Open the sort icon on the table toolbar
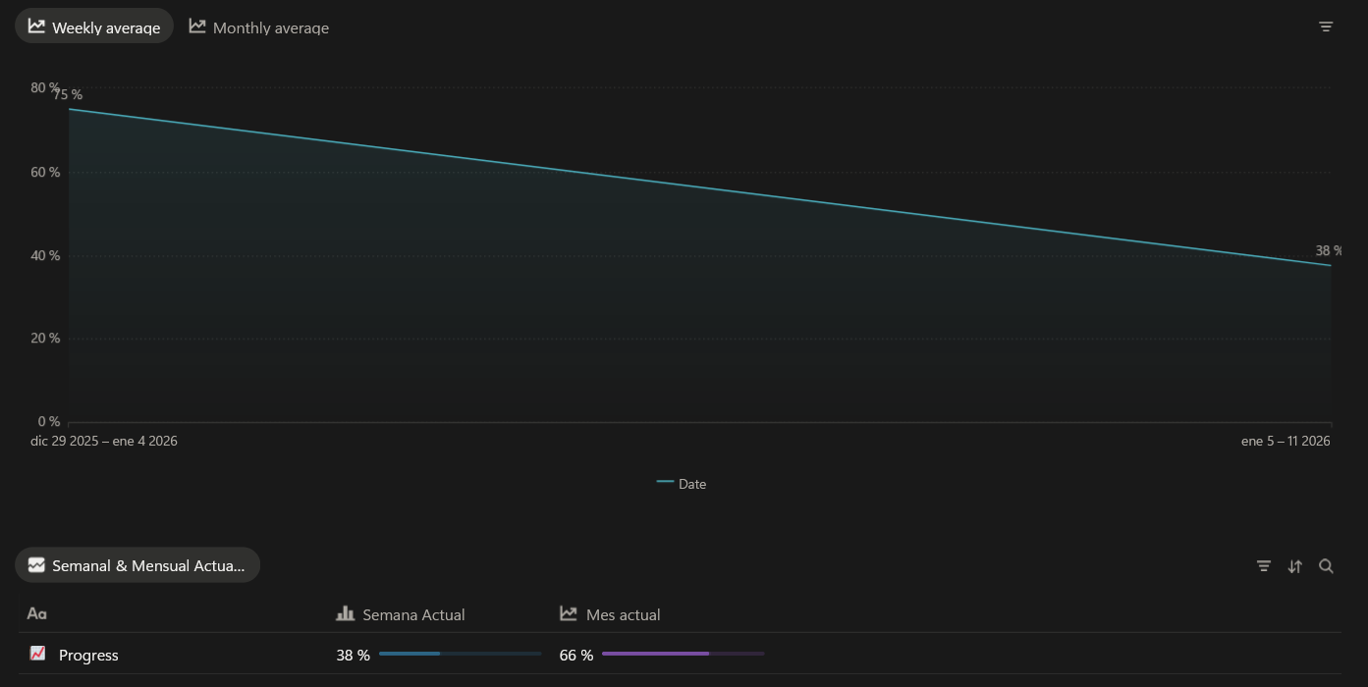1368x687 pixels. pos(1294,566)
